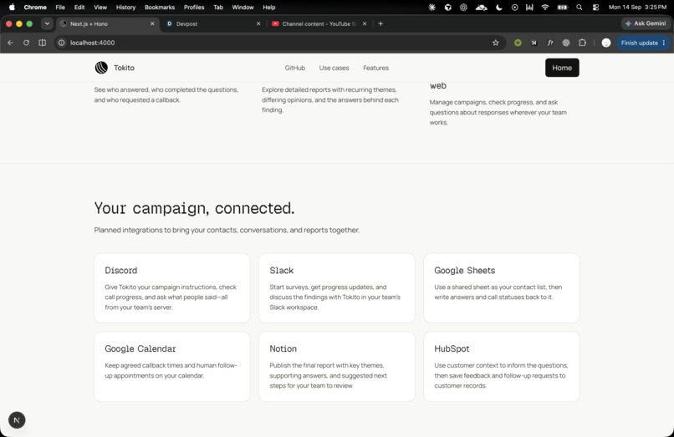674x437 pixels.
Task: Close the Devpost tab
Action: [258, 23]
